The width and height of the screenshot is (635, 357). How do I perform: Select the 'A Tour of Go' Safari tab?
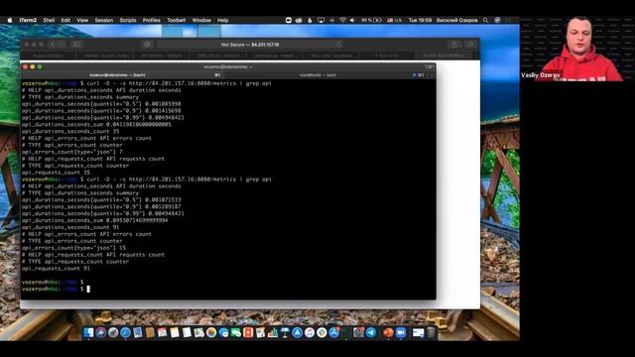coord(386,56)
